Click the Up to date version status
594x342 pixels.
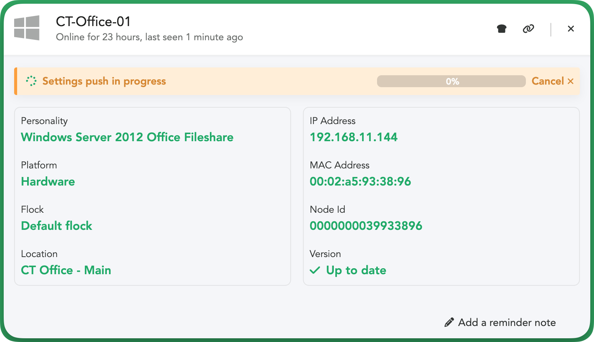point(356,270)
